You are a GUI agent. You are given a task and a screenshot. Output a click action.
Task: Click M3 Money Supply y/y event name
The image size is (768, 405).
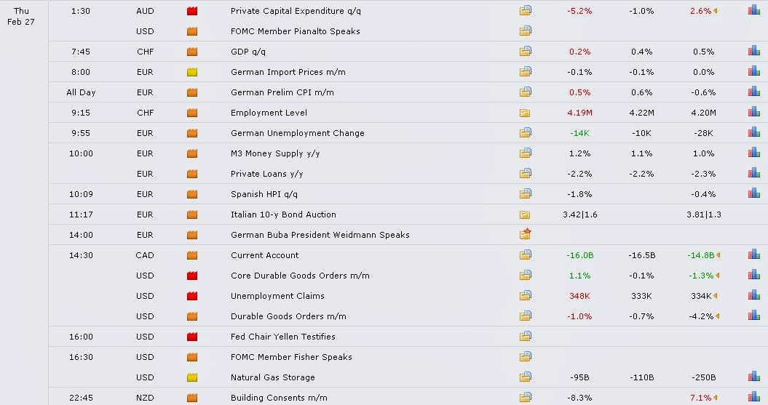[x=275, y=153]
